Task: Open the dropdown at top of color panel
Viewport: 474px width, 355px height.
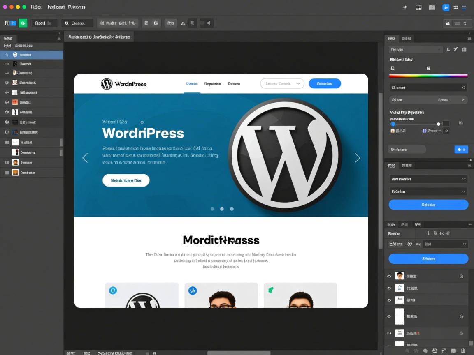Action: [415, 50]
